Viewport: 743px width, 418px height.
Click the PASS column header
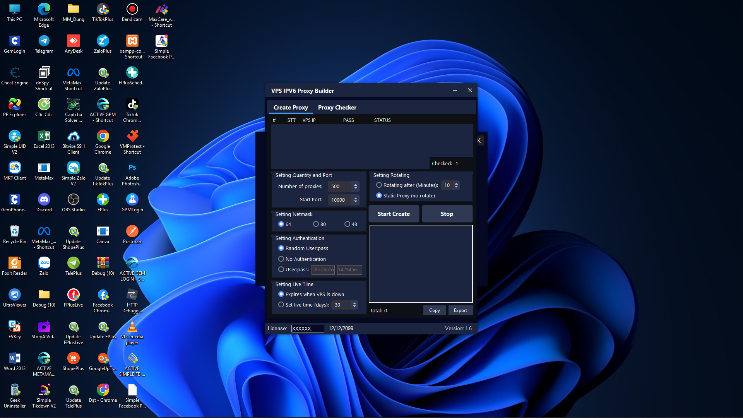pos(348,120)
